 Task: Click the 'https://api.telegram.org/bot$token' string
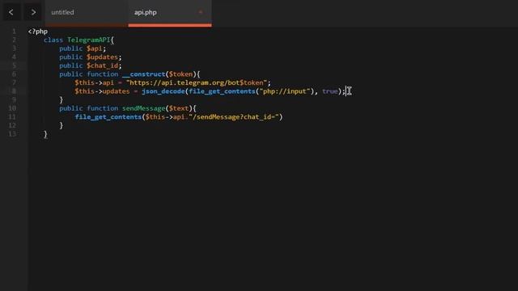[197, 82]
